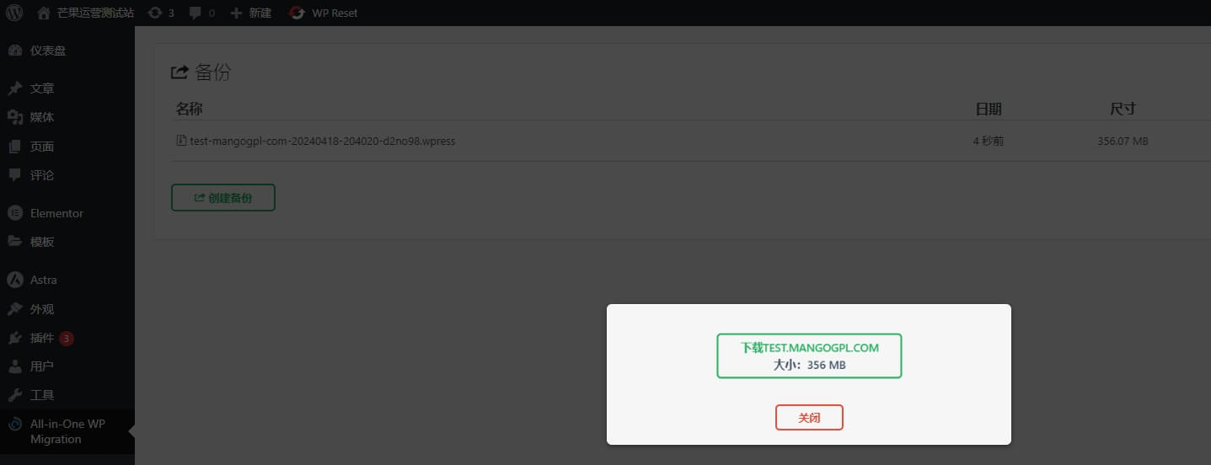Screen dimensions: 1211x465
Task: Open the 用户 users menu
Action: pos(67,366)
